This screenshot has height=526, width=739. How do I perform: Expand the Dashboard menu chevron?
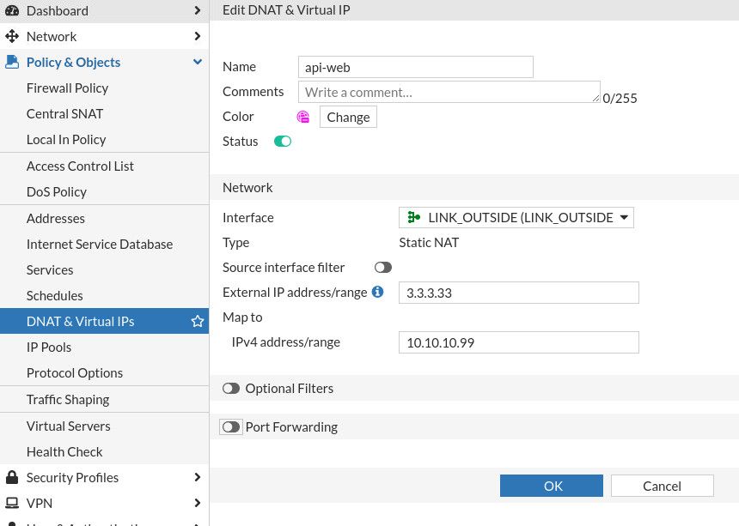(198, 10)
